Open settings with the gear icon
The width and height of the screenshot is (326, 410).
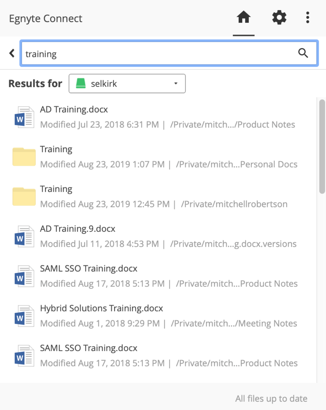point(279,17)
